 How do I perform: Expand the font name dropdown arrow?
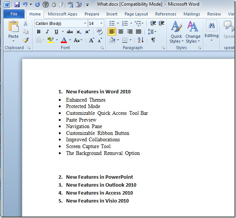point(85,23)
